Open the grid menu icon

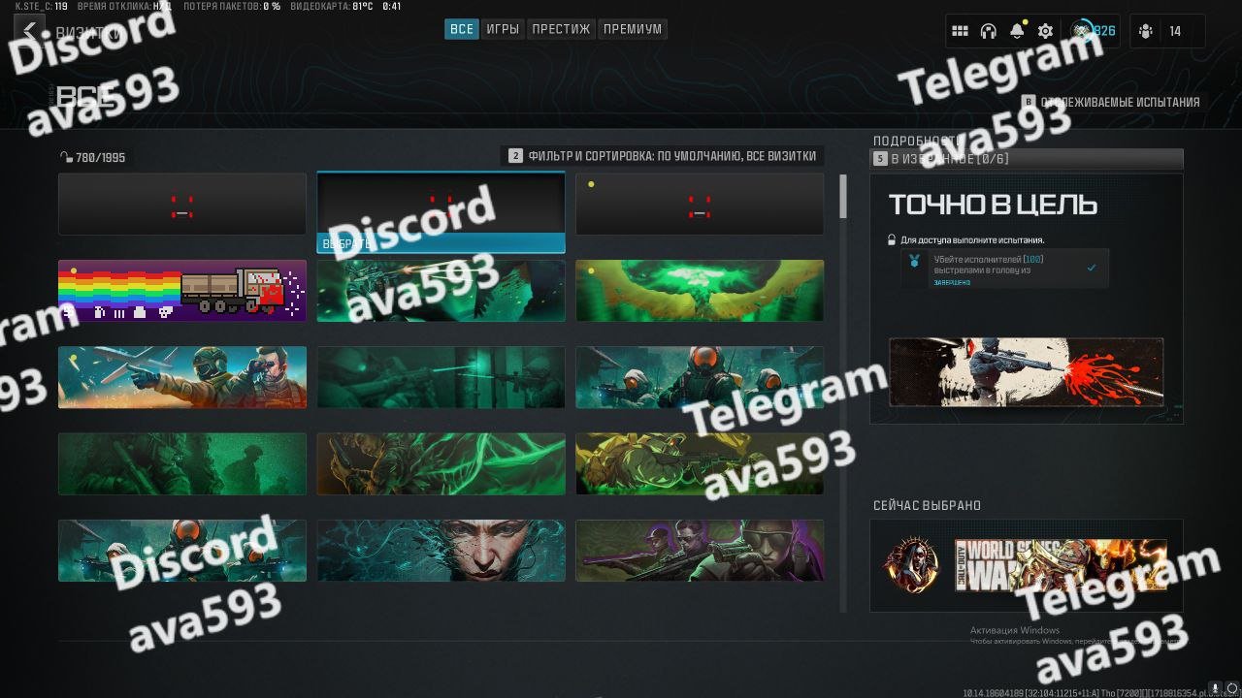pyautogui.click(x=960, y=31)
